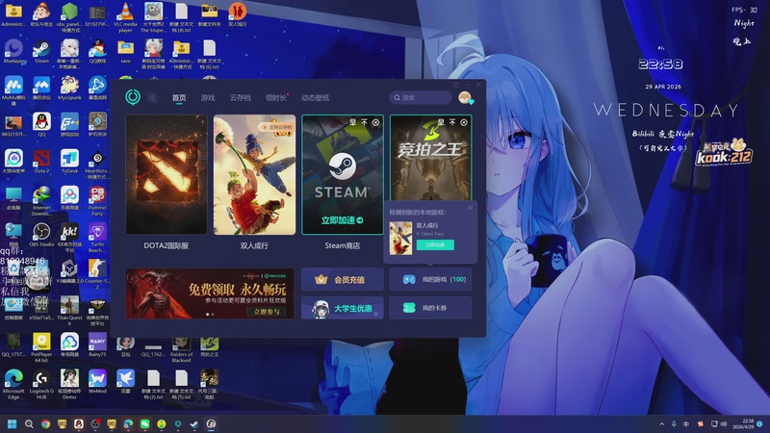The width and height of the screenshot is (770, 433).
Task: Open the Microsoft Edge desktop shortcut
Action: (x=13, y=384)
